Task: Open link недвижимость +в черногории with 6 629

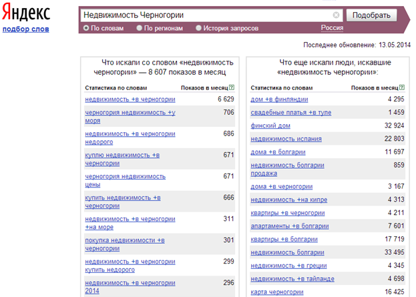Action: point(130,99)
